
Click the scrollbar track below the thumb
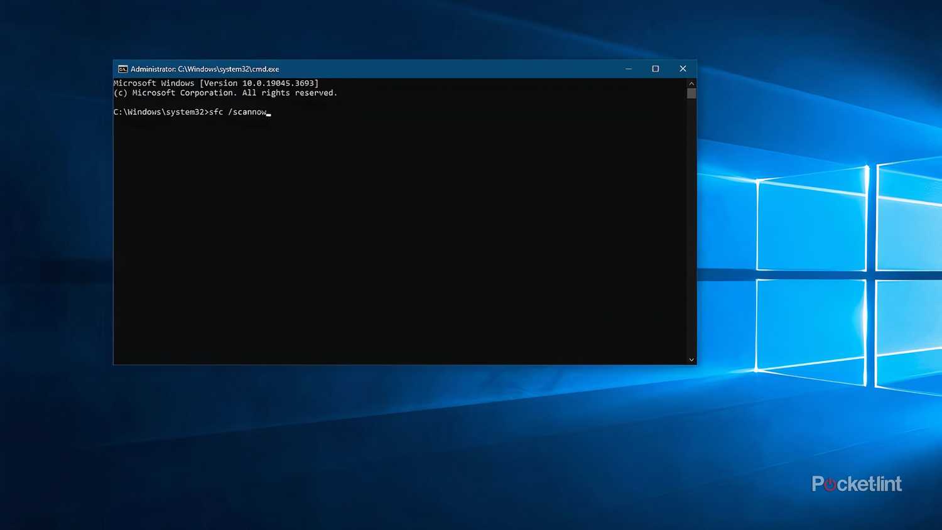691,226
